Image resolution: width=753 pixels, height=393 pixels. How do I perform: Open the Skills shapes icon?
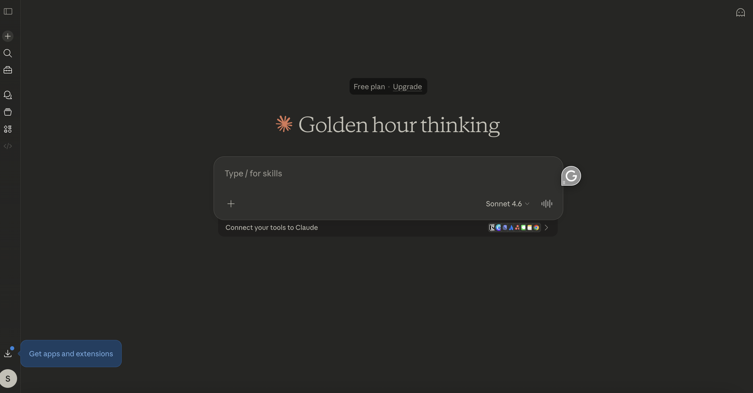[x=8, y=129]
